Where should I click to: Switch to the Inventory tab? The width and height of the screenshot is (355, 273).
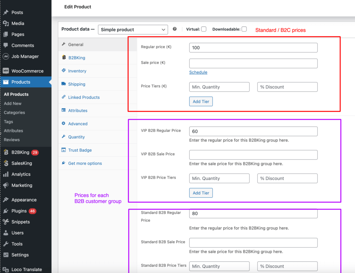point(77,71)
